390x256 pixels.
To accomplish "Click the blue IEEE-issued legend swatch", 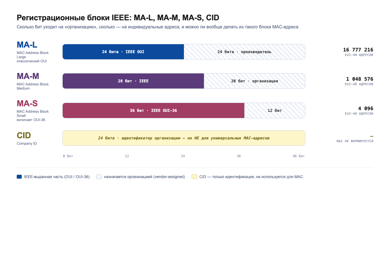I will [19, 177].
